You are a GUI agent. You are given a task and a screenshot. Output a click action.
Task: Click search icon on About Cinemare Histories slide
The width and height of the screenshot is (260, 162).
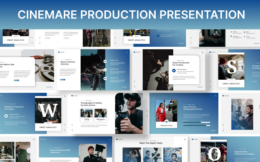coord(127,52)
